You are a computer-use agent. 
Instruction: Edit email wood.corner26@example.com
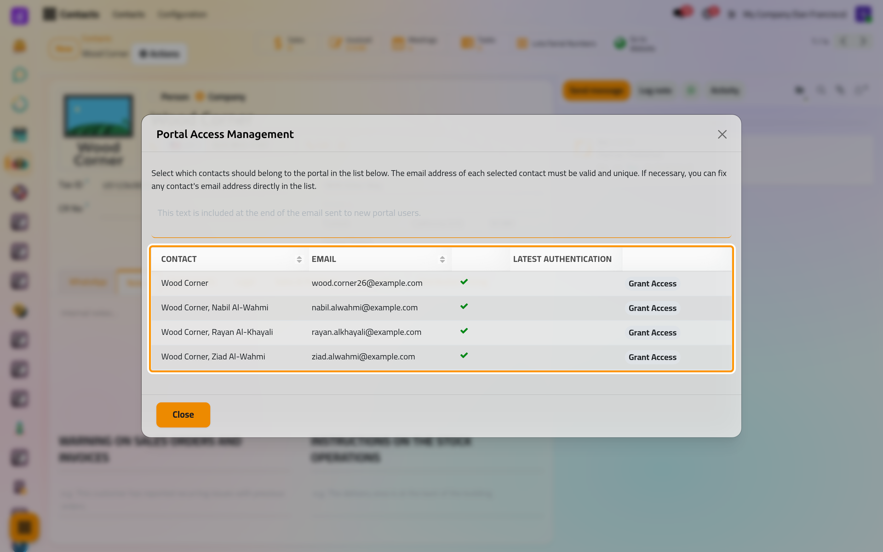coord(367,283)
